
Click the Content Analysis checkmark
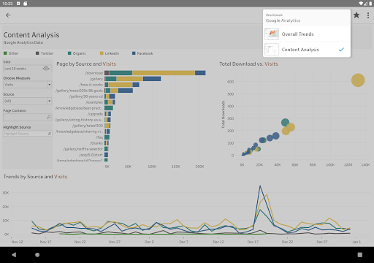click(341, 50)
